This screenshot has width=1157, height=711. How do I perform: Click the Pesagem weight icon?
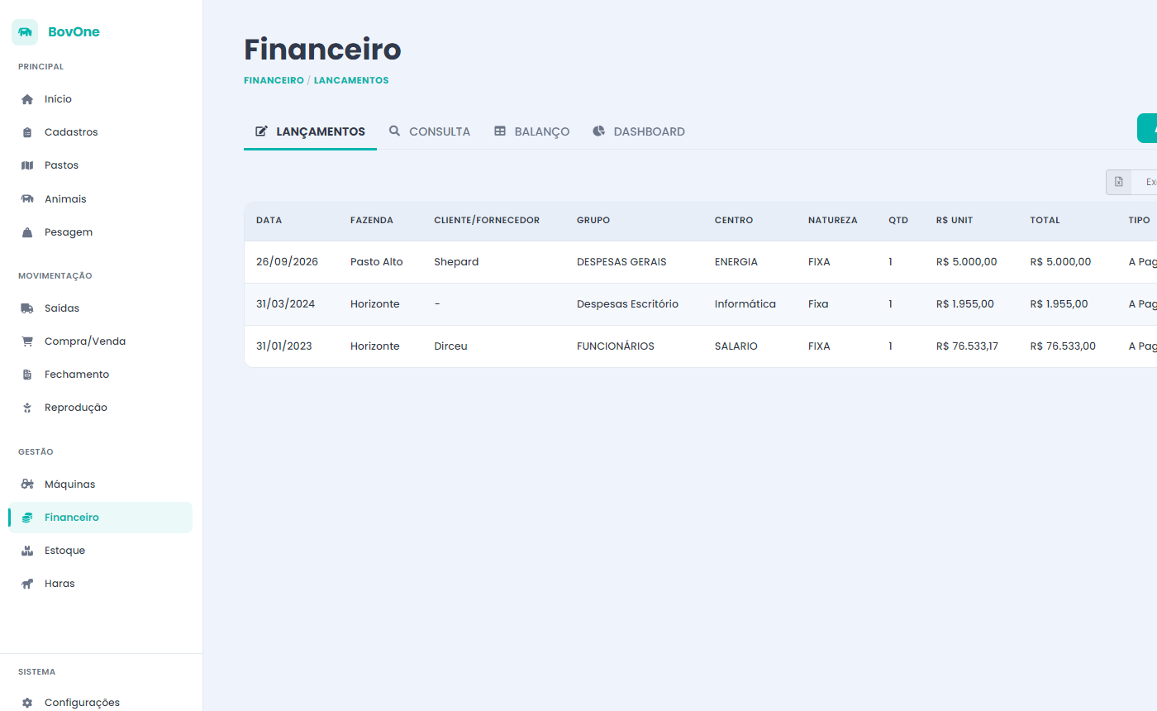point(27,232)
